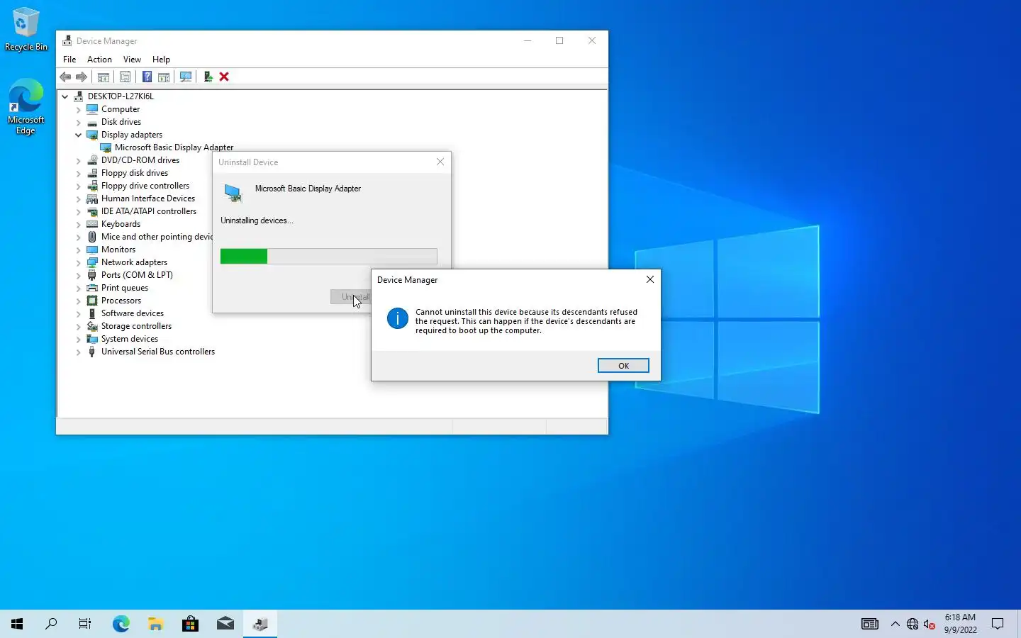Click the network globe tray icon
The height and width of the screenshot is (638, 1021).
pos(913,625)
